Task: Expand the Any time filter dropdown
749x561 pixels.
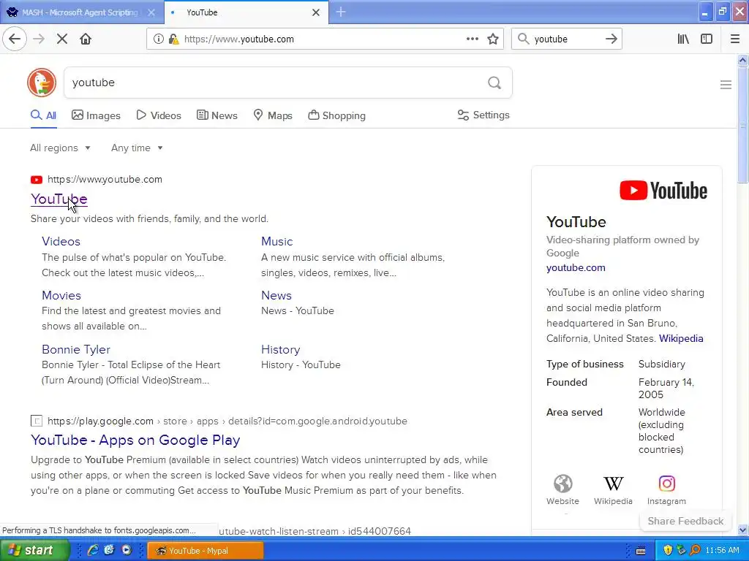Action: pos(137,148)
